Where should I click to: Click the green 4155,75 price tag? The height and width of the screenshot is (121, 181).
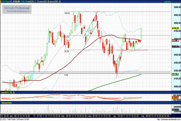pos(176,74)
